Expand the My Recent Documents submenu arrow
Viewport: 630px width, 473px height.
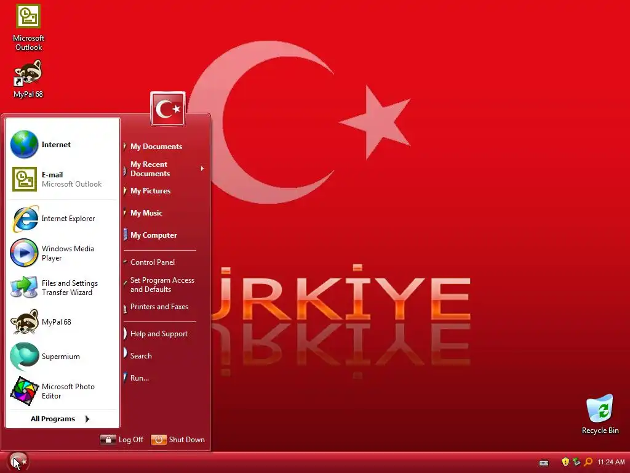pos(202,169)
